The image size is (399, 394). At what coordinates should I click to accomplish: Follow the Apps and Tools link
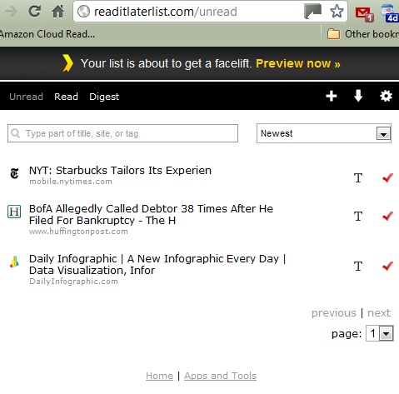[220, 376]
